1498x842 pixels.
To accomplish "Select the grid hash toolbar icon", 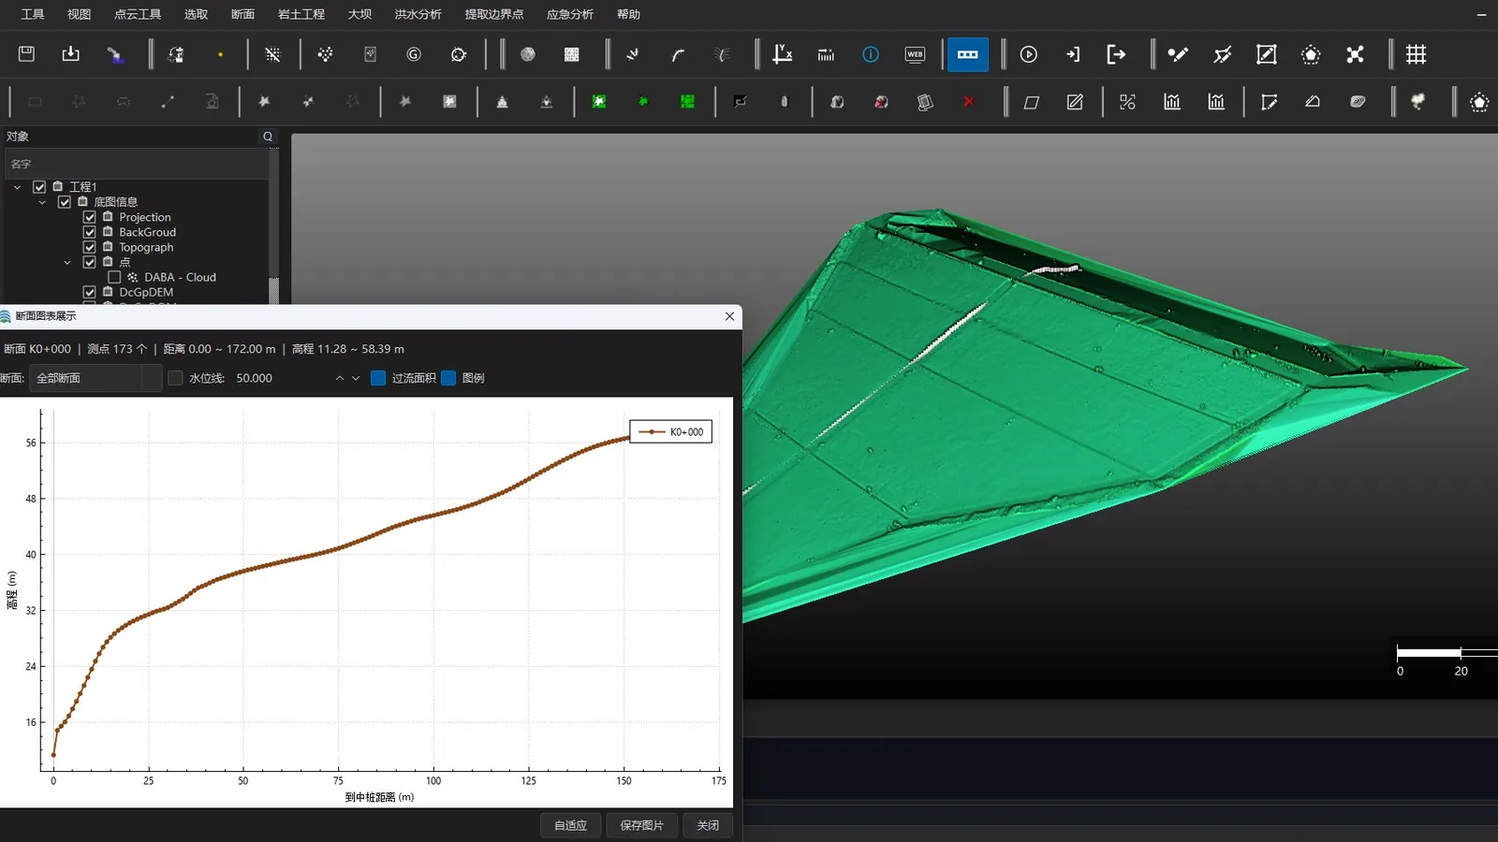I will tap(1416, 54).
